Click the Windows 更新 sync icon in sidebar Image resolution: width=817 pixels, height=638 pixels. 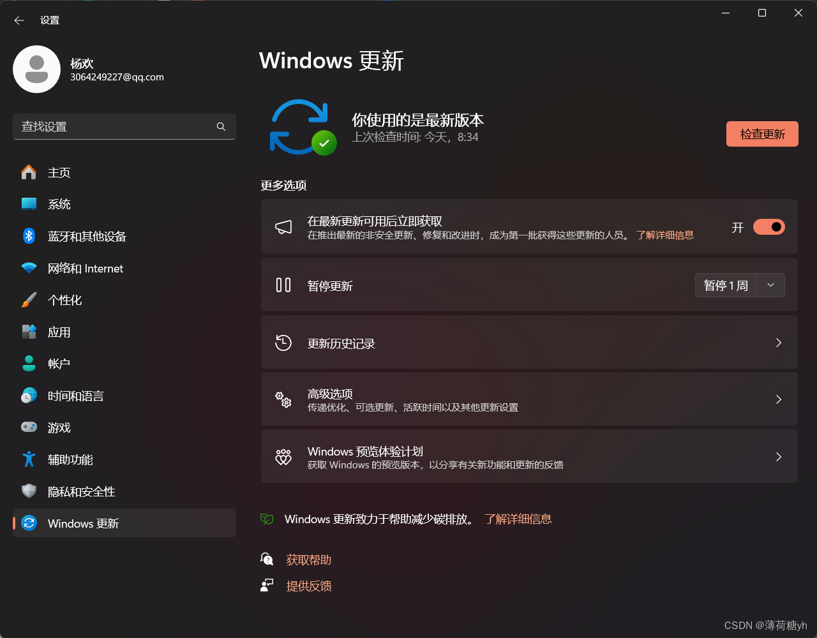[29, 523]
